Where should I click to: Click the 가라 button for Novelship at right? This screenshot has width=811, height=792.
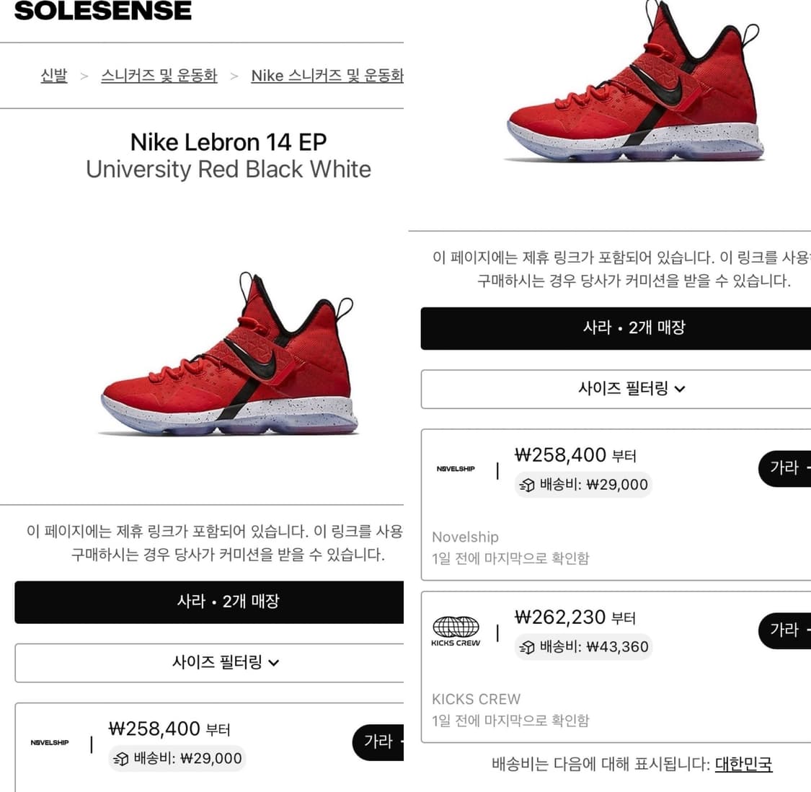tap(784, 468)
